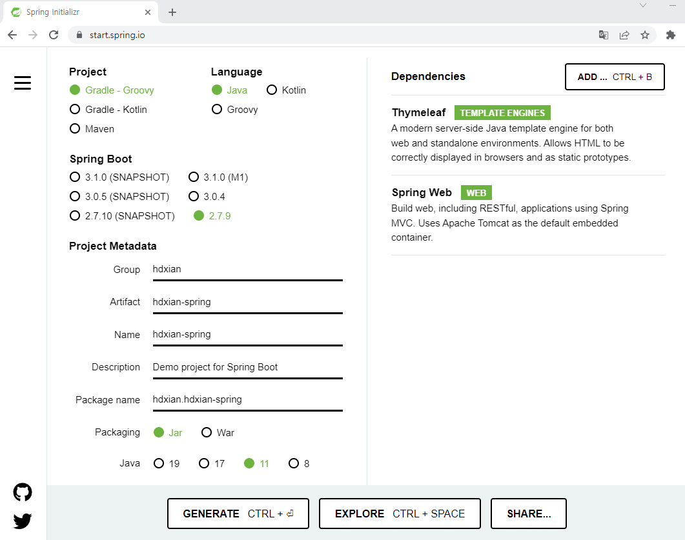Click the Dependencies heading
Image resolution: width=685 pixels, height=540 pixels.
(x=428, y=76)
